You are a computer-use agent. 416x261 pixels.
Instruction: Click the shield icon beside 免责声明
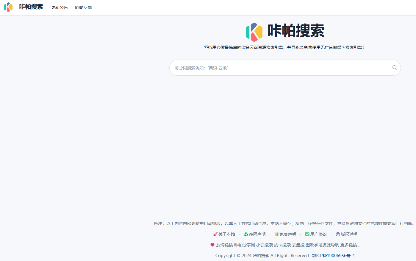tap(276, 234)
